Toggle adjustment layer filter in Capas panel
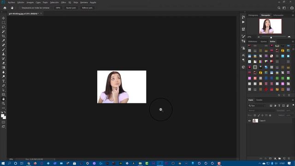Viewport: 295px width, 166px height. tap(275, 106)
